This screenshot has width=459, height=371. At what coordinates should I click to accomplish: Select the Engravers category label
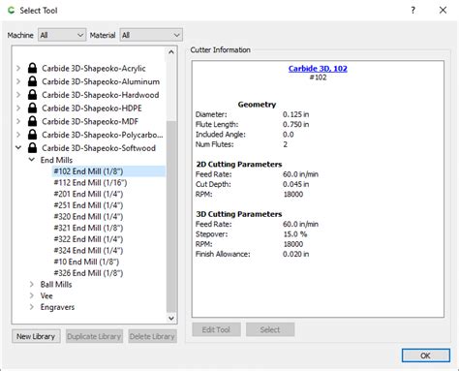[57, 307]
